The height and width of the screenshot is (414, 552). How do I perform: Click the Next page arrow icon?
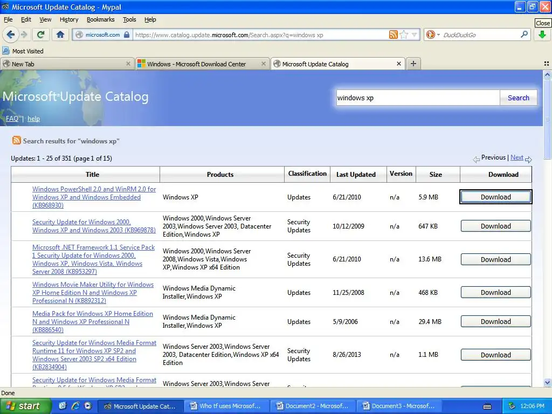click(x=528, y=160)
